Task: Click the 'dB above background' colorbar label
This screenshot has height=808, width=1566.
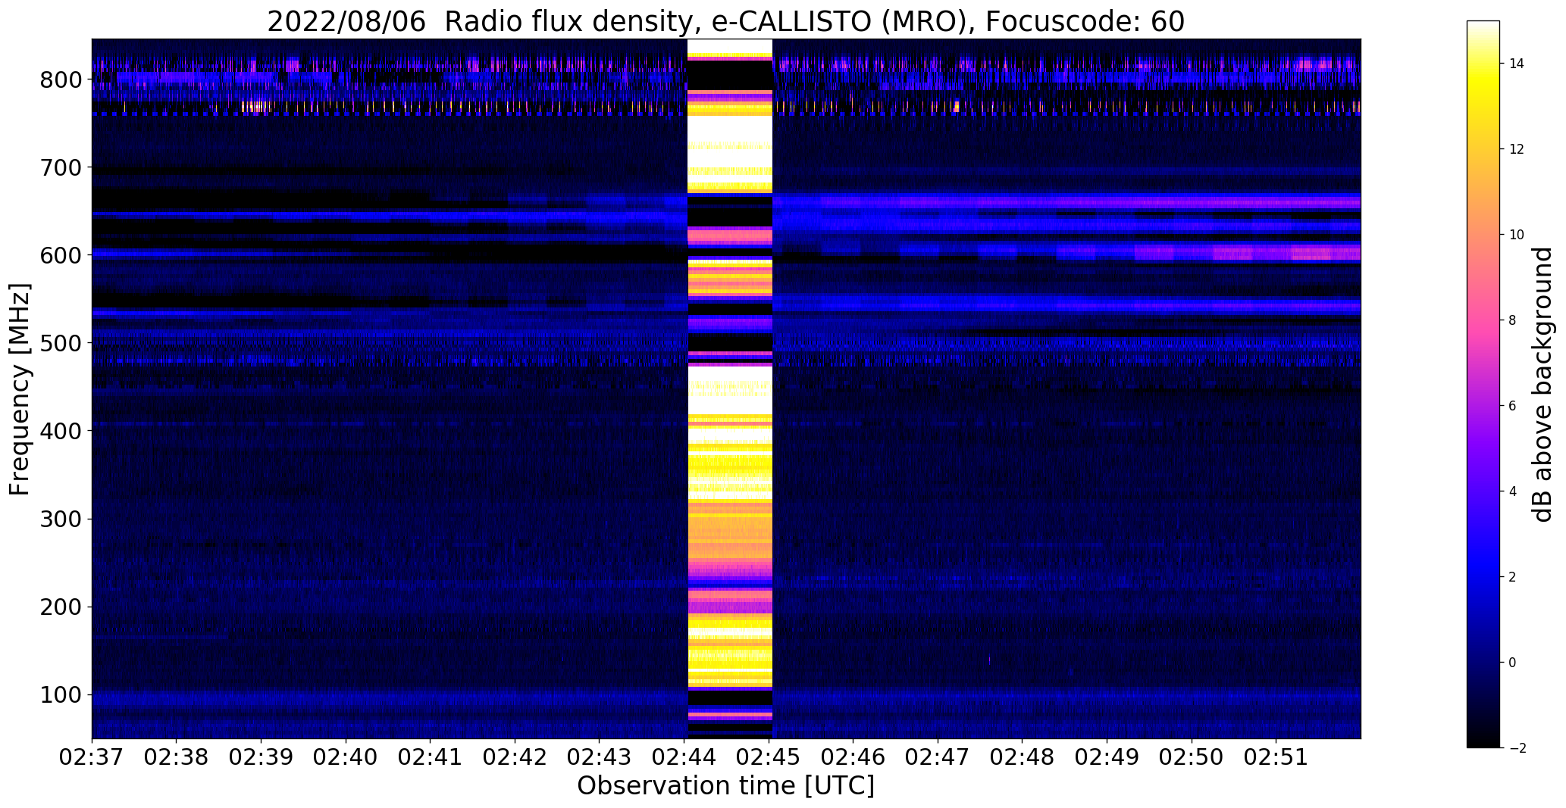Action: pos(1542,385)
